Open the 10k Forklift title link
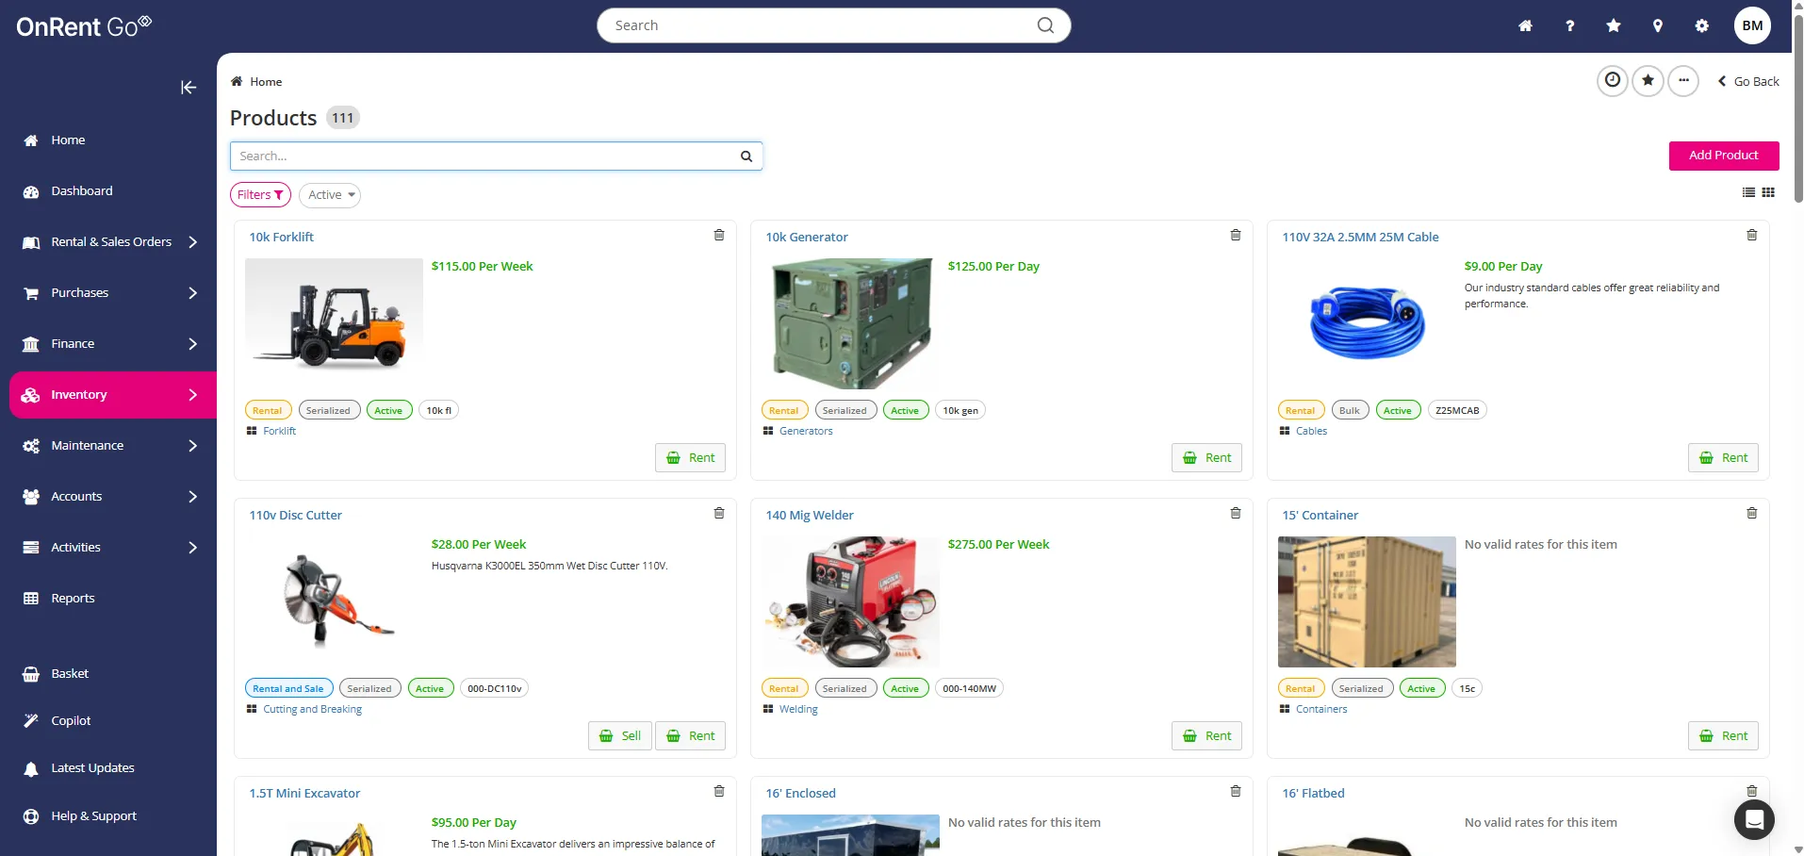1804x856 pixels. coord(281,238)
